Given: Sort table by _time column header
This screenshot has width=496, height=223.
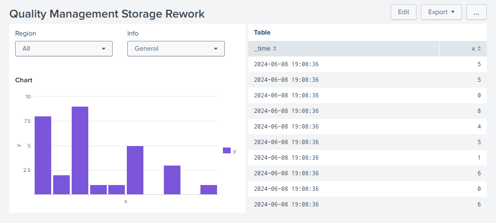Looking at the screenshot, I should 265,49.
